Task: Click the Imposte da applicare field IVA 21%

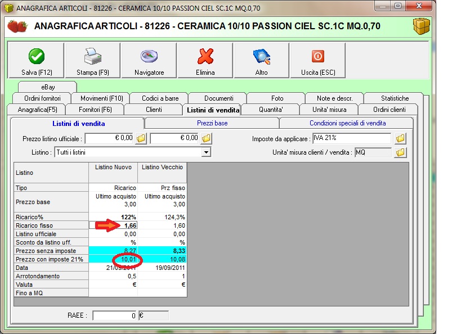Action: pos(352,138)
